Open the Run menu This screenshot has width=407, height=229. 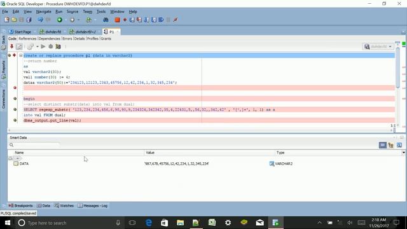click(59, 11)
